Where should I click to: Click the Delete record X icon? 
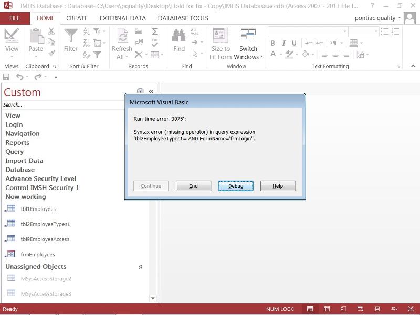(139, 55)
